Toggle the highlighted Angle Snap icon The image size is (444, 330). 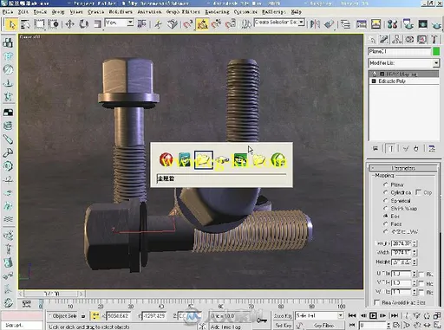[x=202, y=24]
